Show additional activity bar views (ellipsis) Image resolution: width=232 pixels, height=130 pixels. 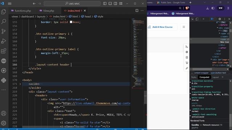point(4,90)
